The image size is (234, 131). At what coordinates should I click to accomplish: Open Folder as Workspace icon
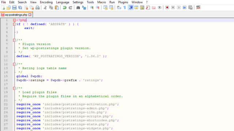coord(154,8)
